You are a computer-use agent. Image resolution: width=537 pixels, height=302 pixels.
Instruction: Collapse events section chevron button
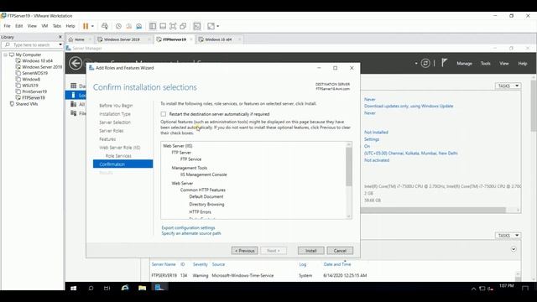click(x=514, y=249)
